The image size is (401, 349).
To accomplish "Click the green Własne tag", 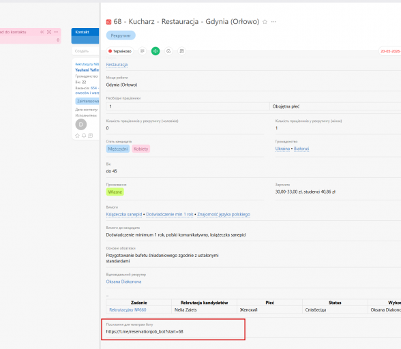I will coord(115,192).
